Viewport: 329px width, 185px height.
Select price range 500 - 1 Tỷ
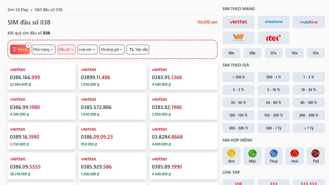[x=273, y=128]
